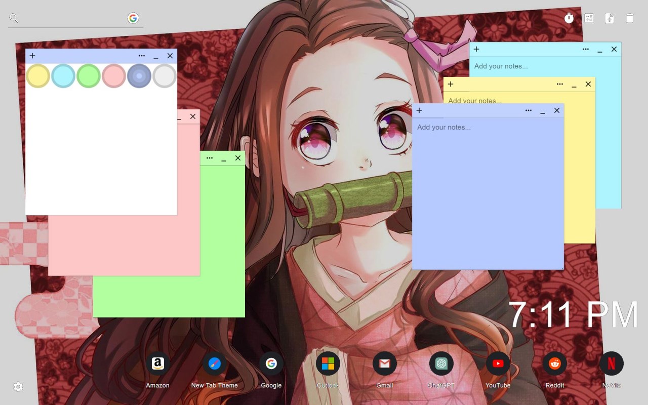
Task: Click the magnifier search icon
Action: pos(14,18)
